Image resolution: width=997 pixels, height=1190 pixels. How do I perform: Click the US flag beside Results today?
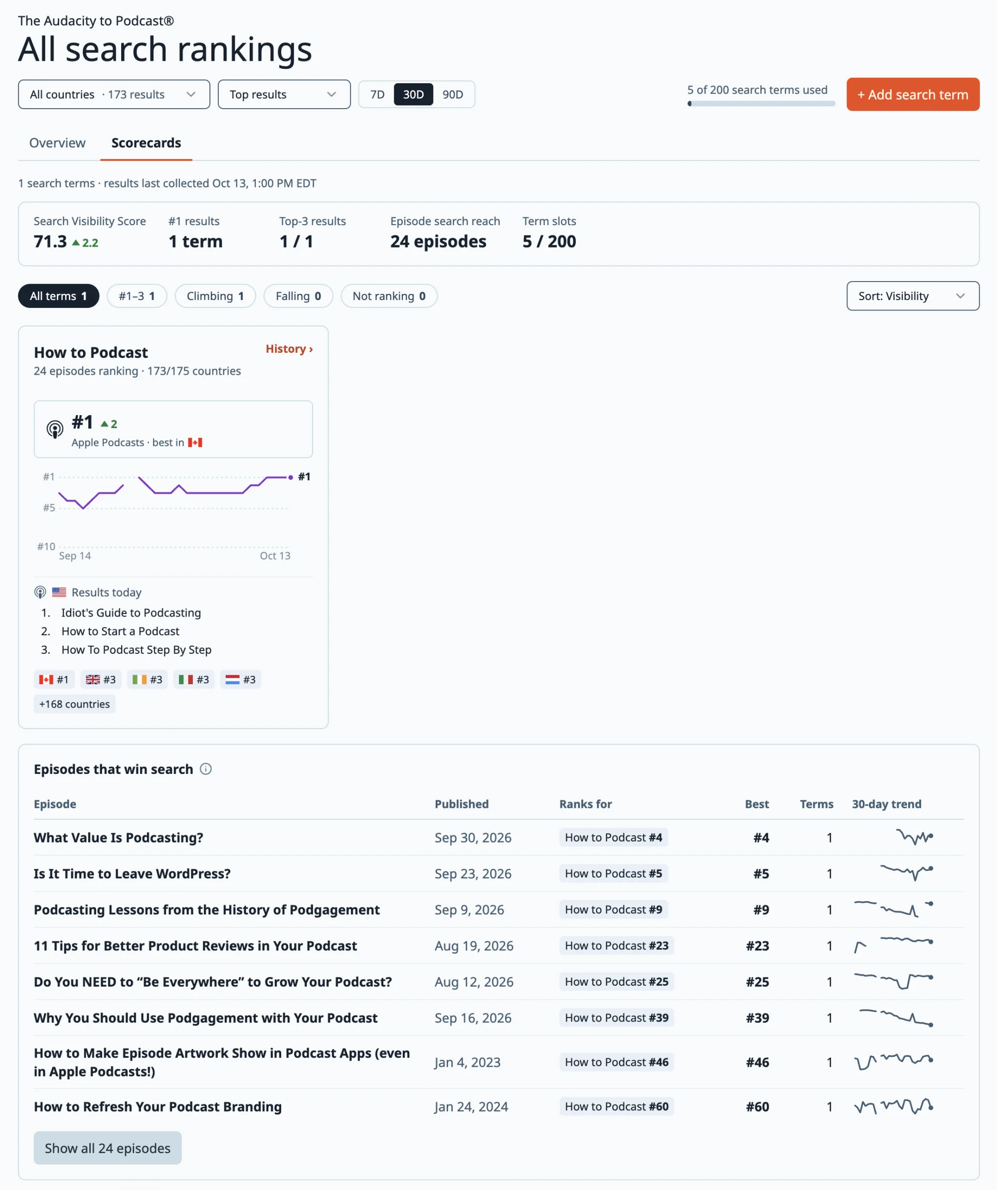pos(59,592)
